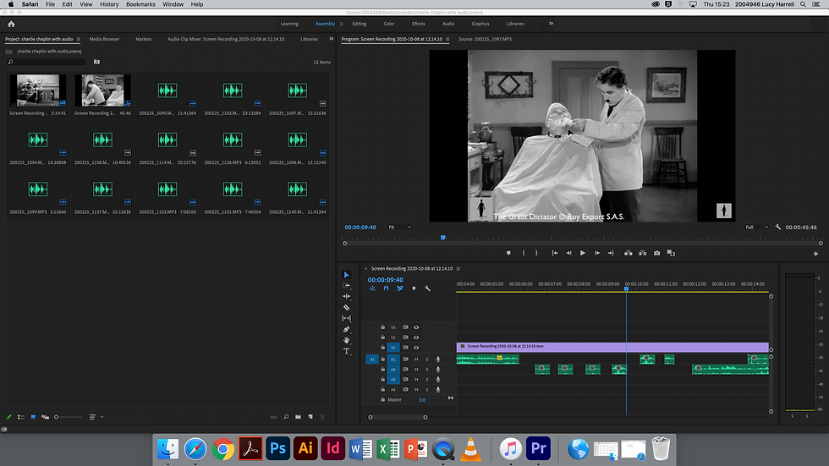The height and width of the screenshot is (466, 829).
Task: Launch Photoshop from the dock
Action: pos(277,447)
